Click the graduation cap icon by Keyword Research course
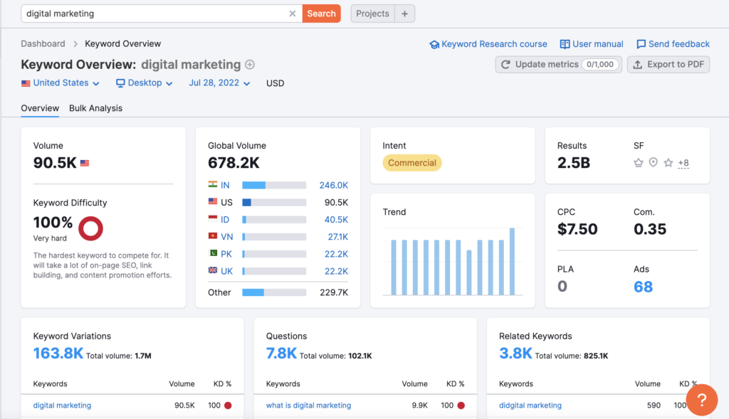 pos(434,45)
